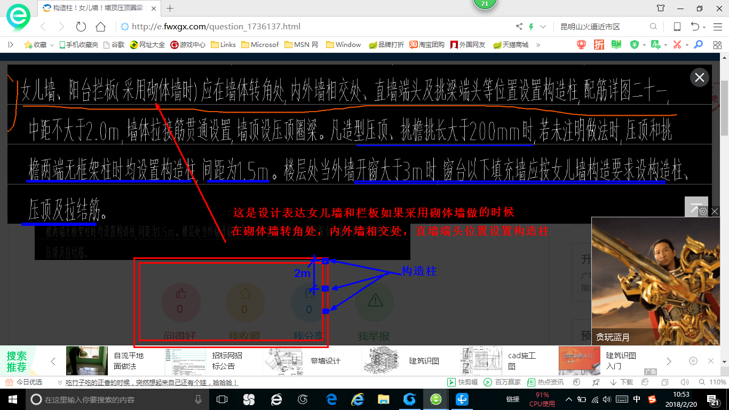
Task: Open the Microsof bookmark folder
Action: [x=260, y=45]
